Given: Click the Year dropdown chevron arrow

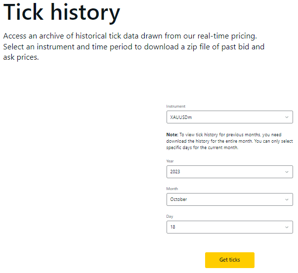Looking at the screenshot, I should point(287,172).
